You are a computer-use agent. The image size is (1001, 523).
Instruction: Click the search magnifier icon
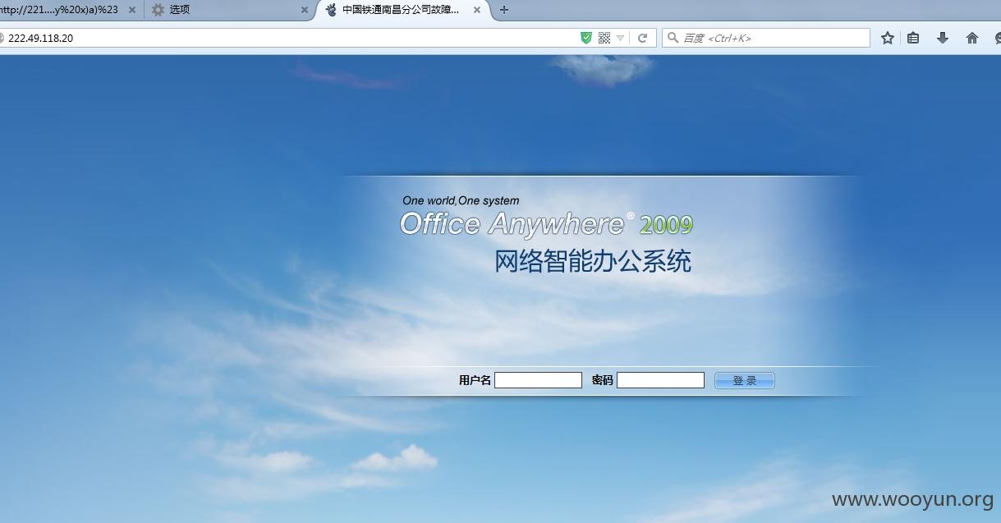tap(673, 38)
